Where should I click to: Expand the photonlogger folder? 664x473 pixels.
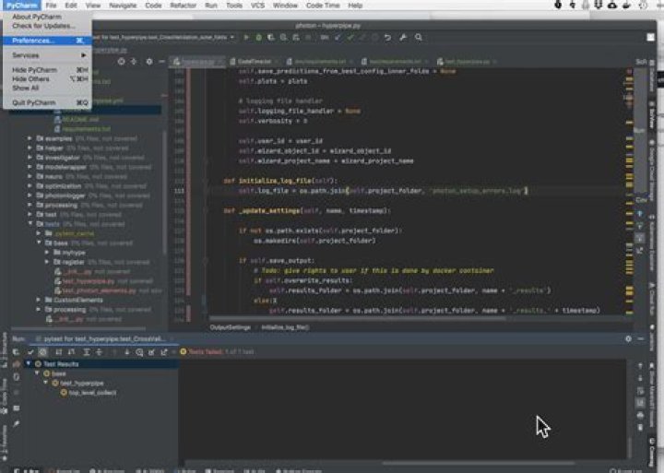point(30,195)
